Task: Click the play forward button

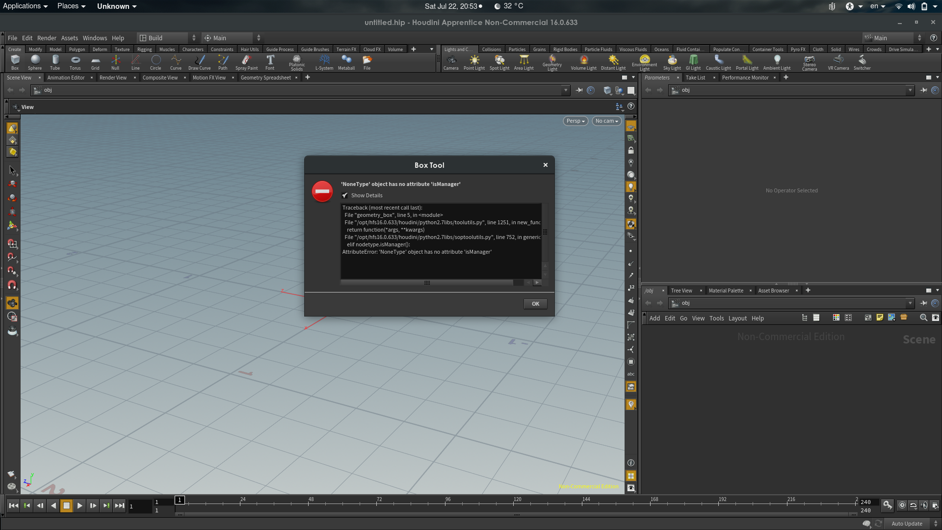Action: (79, 505)
